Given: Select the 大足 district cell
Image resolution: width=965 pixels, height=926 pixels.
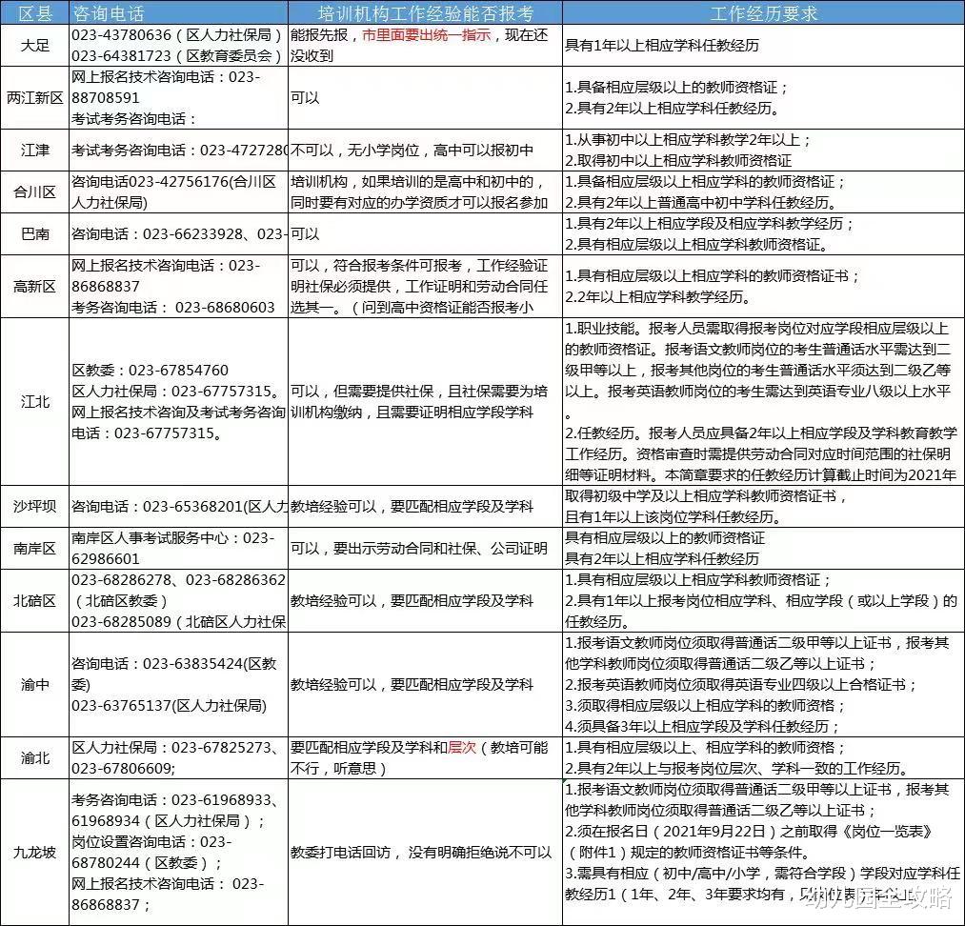Looking at the screenshot, I should click(x=34, y=43).
